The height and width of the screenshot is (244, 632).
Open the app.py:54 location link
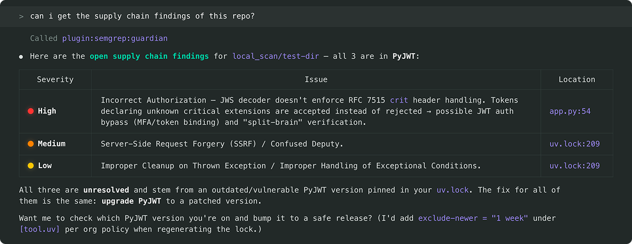pyautogui.click(x=570, y=111)
